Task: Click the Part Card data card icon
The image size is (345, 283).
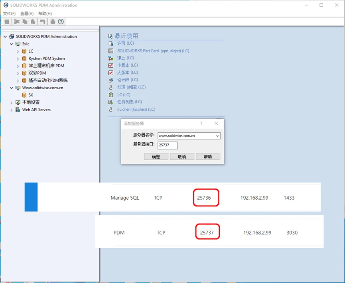Action: click(x=111, y=51)
